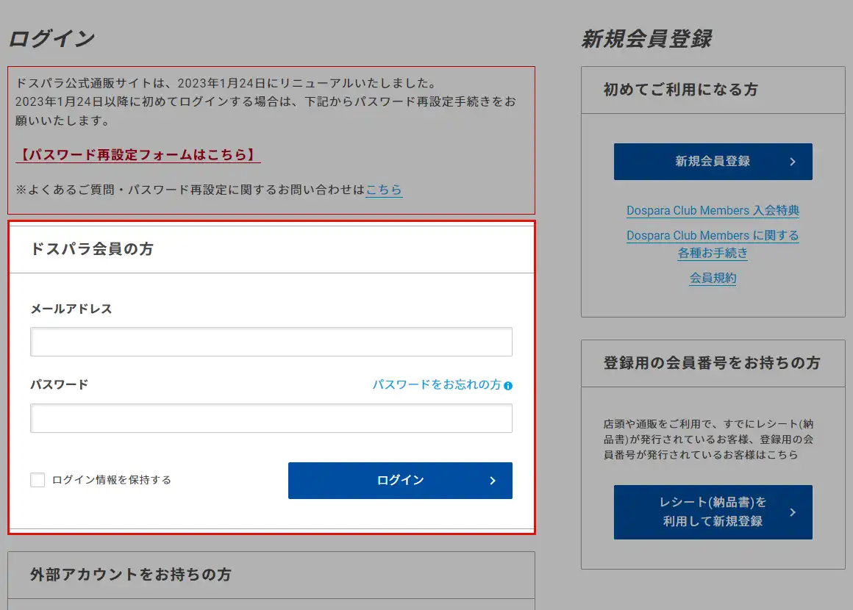Click the chevron arrow on ログイン button

pyautogui.click(x=493, y=481)
